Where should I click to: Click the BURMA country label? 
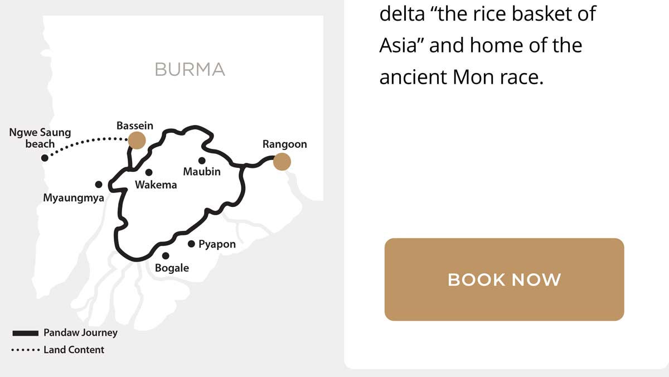coord(190,69)
